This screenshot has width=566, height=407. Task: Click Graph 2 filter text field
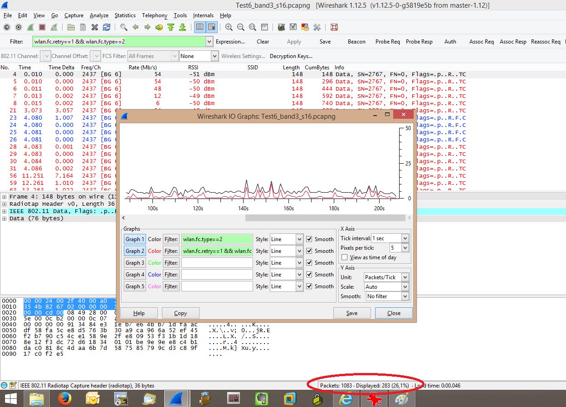click(217, 251)
